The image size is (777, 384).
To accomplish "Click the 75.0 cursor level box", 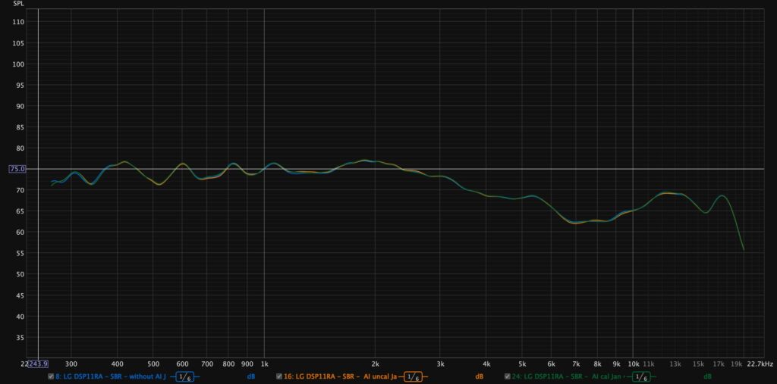I will pyautogui.click(x=17, y=169).
